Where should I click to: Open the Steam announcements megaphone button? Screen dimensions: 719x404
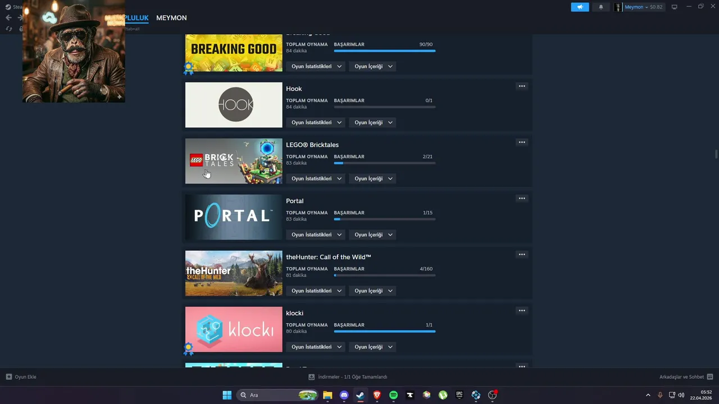(x=580, y=7)
